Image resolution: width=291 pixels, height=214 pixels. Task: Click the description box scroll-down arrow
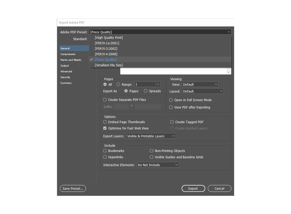click(228, 72)
